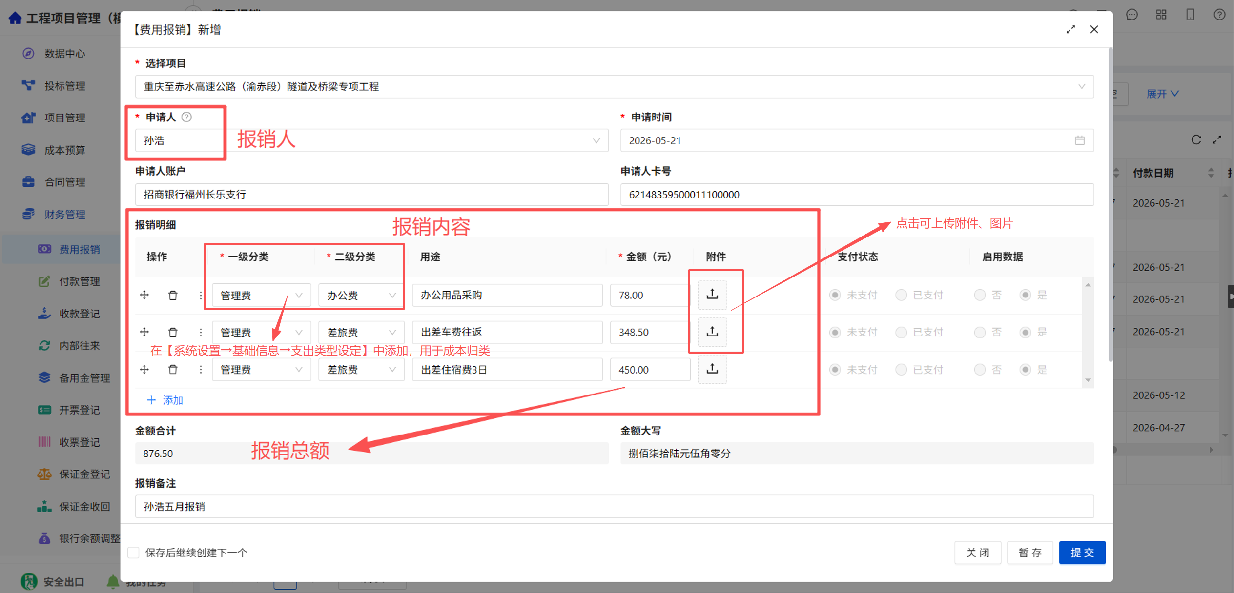
Task: Refresh the background table list
Action: [1196, 140]
